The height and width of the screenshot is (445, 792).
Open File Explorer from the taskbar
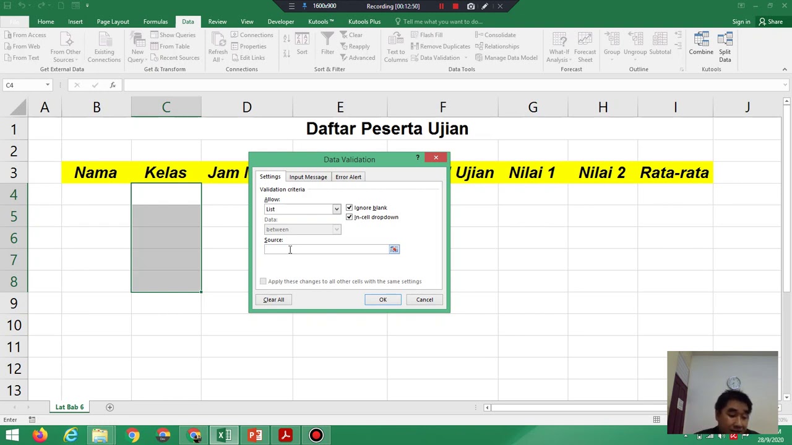[x=100, y=435]
